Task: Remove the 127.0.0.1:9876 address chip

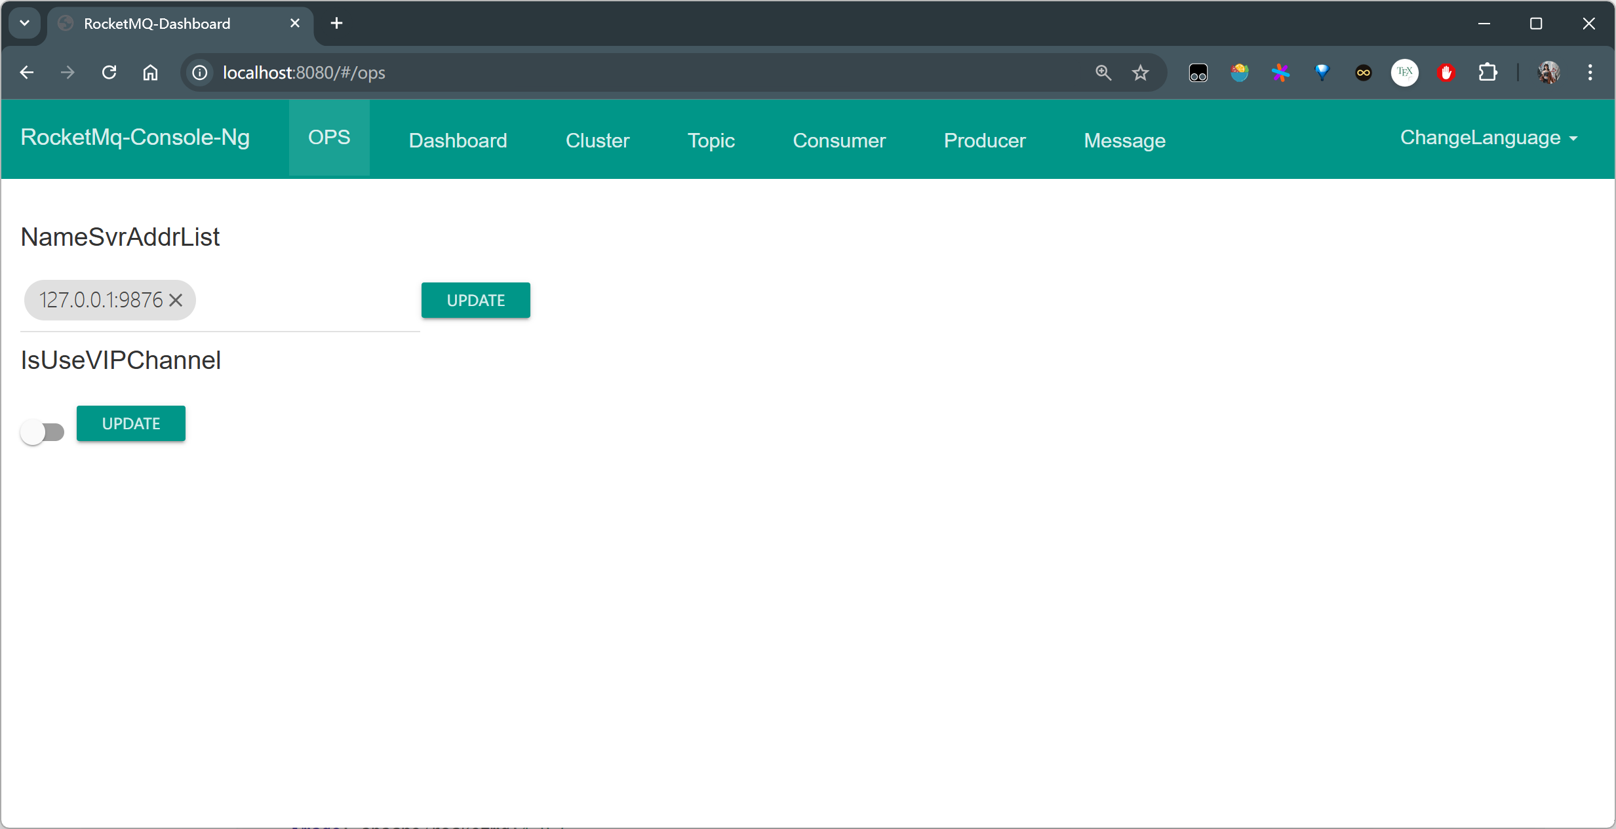Action: tap(176, 300)
